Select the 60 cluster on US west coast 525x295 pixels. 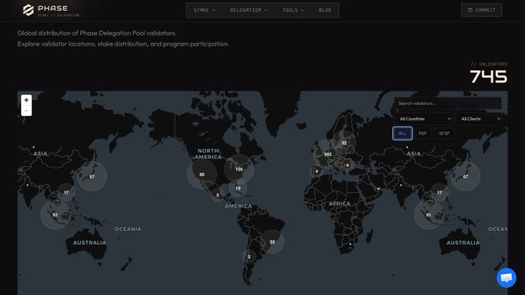pyautogui.click(x=202, y=175)
